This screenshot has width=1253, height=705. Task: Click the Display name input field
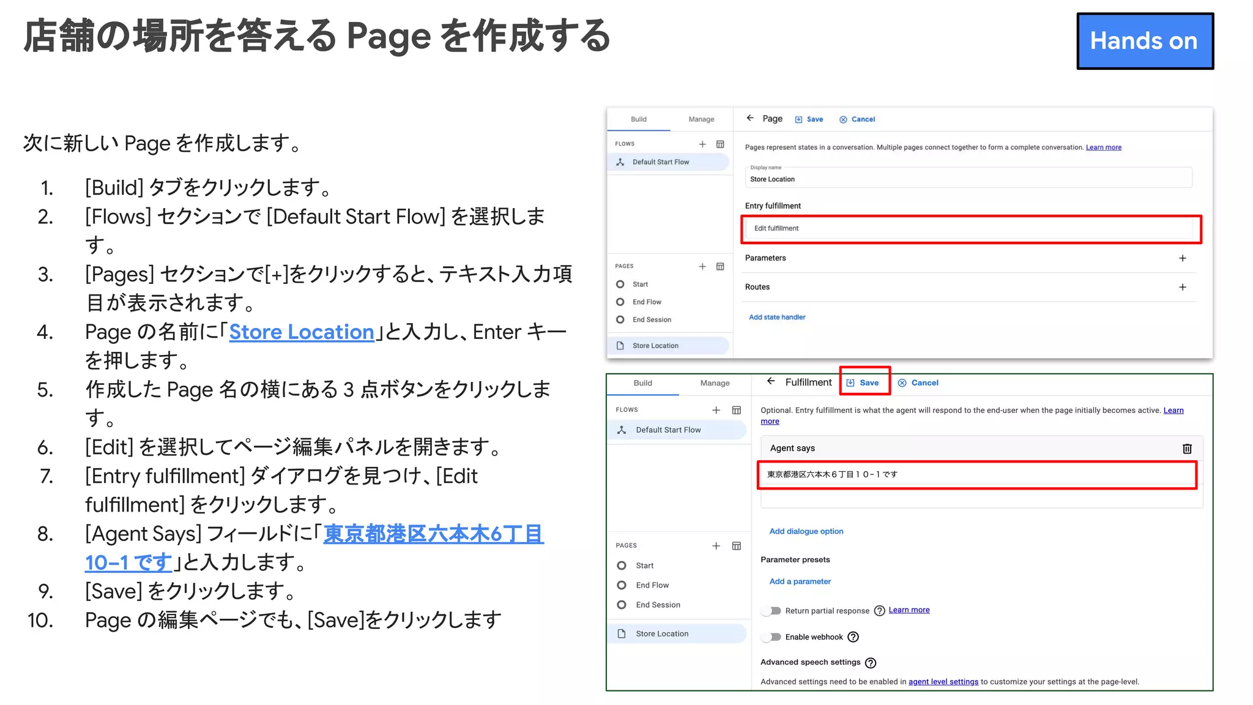(969, 176)
